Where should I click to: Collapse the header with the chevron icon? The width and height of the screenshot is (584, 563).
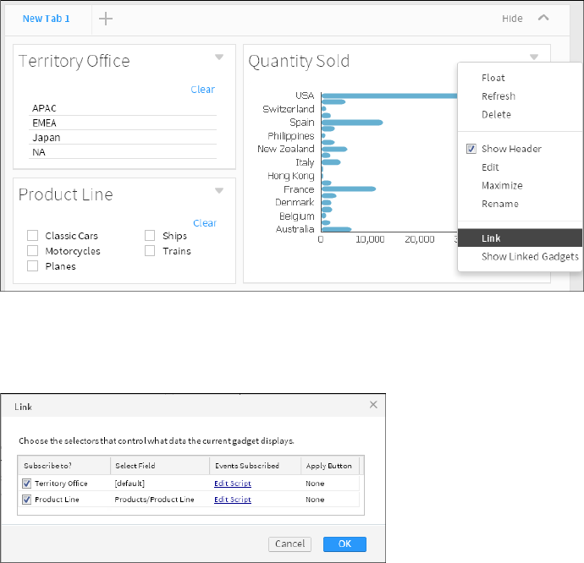543,18
